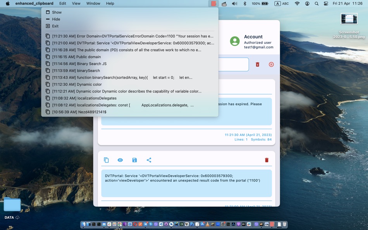Click the ABC input source indicator
This screenshot has height=230, width=368.
pos(282,3)
